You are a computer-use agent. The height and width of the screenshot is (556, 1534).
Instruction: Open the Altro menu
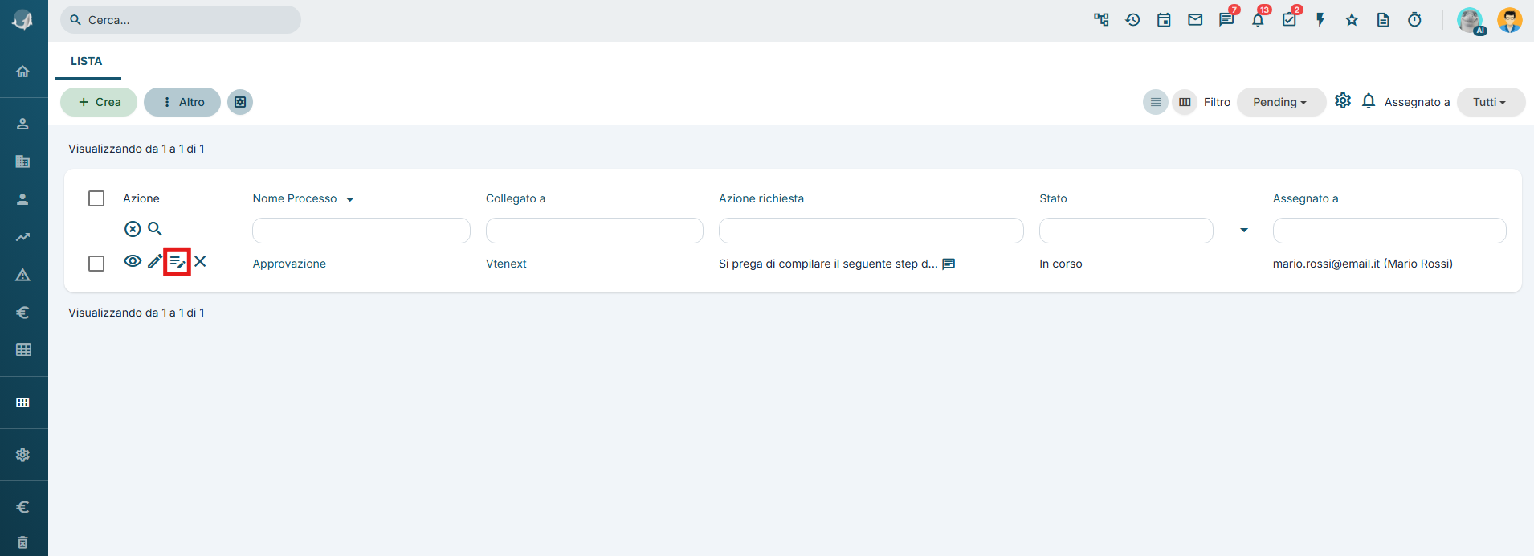click(x=182, y=102)
